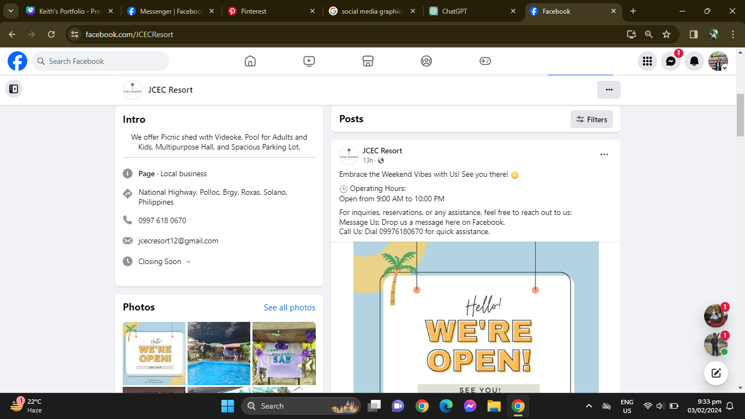Click the Search Facebook field
The image size is (745, 419).
100,61
